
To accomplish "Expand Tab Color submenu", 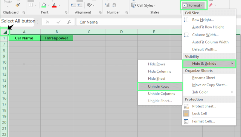I will [x=209, y=92].
